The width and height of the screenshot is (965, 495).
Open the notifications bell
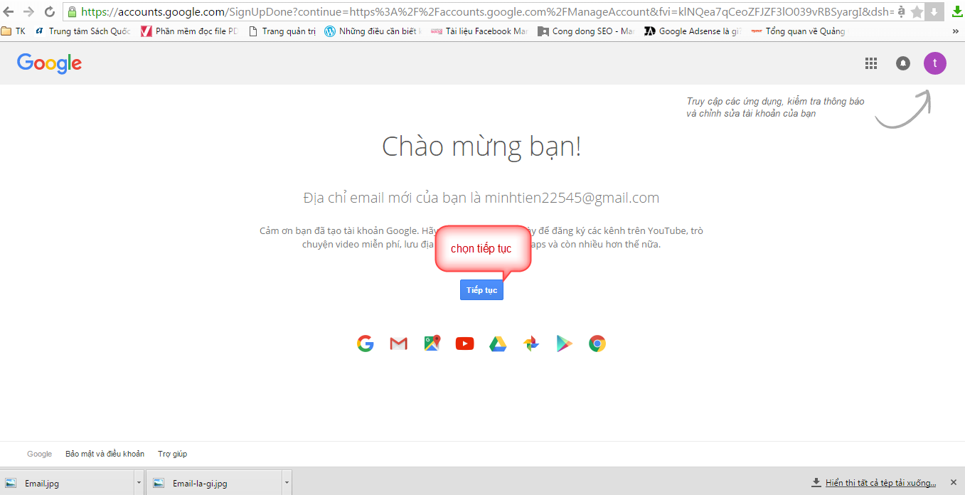(902, 63)
